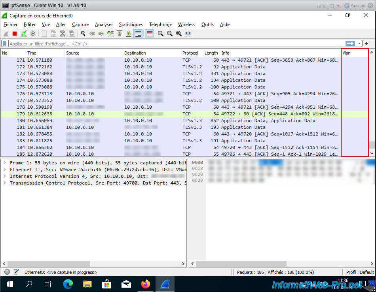The image size is (376, 292).
Task: Launch Microsoft Edge from the taskbar
Action: (x=68, y=284)
